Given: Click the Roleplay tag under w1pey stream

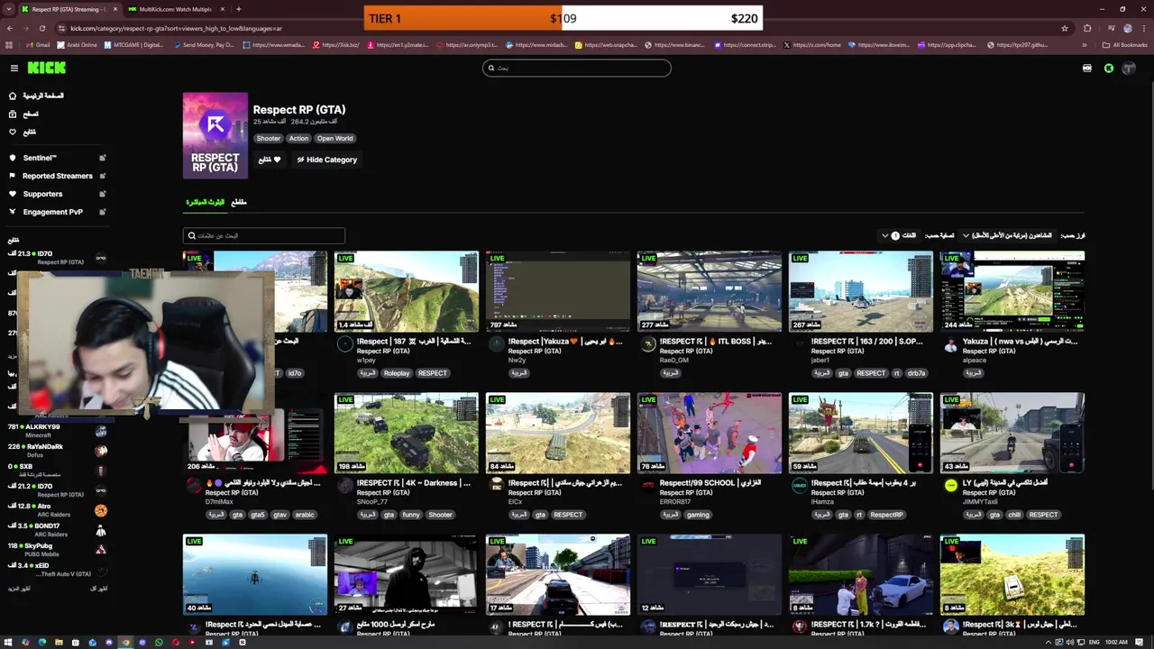Looking at the screenshot, I should pyautogui.click(x=397, y=373).
